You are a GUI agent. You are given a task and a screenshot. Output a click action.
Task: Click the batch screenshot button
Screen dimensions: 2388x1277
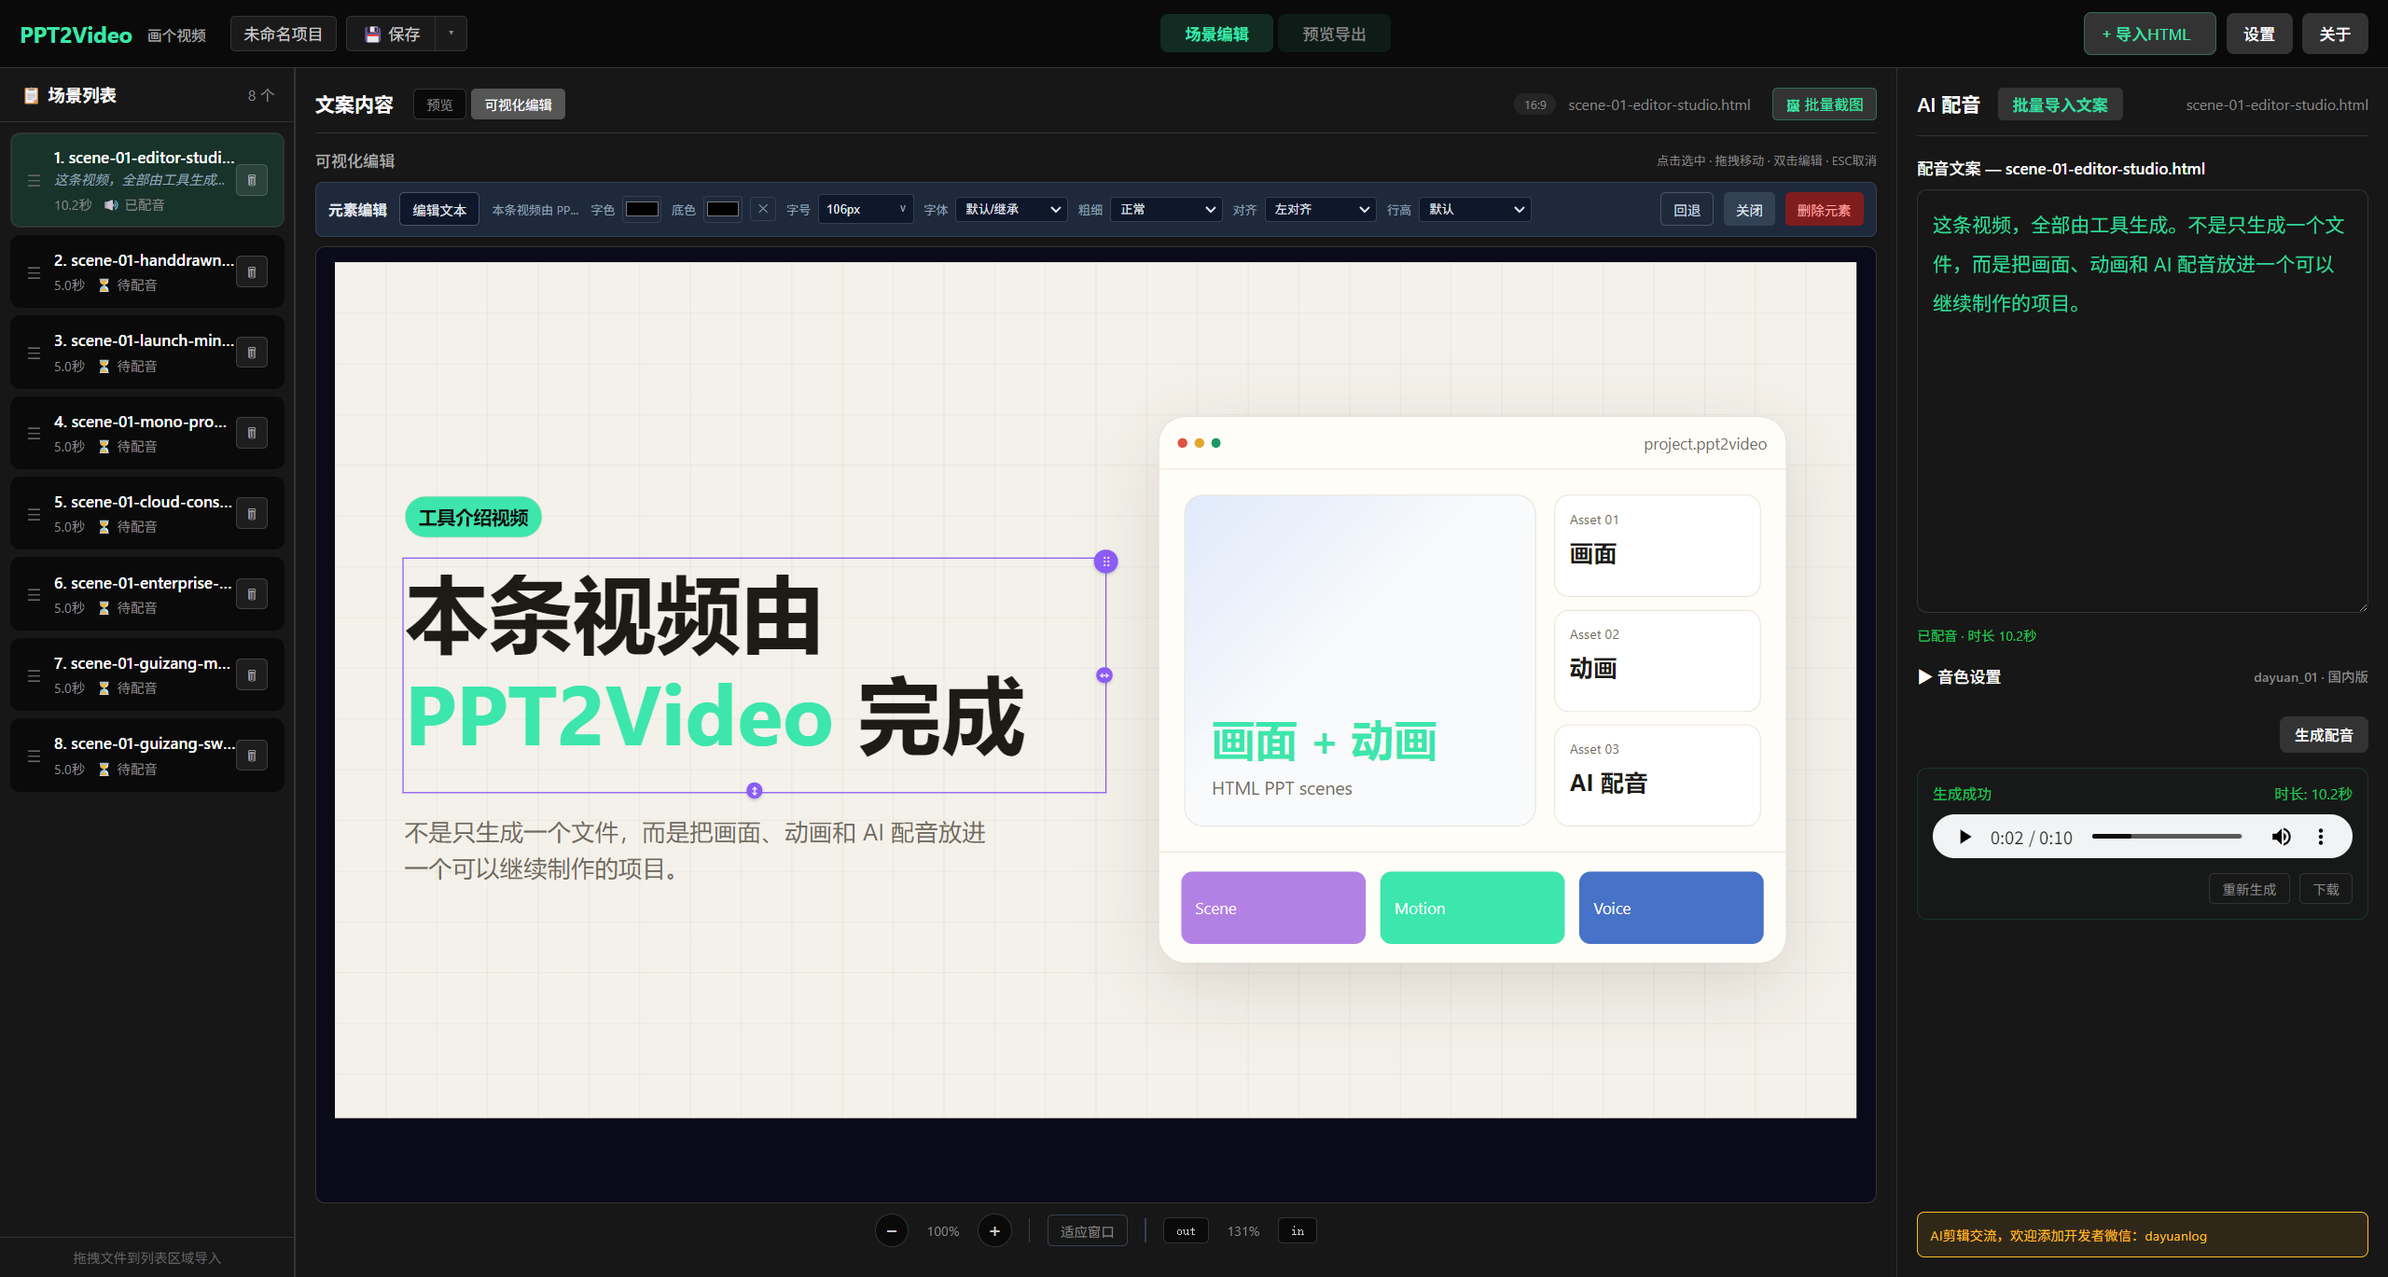[x=1825, y=104]
